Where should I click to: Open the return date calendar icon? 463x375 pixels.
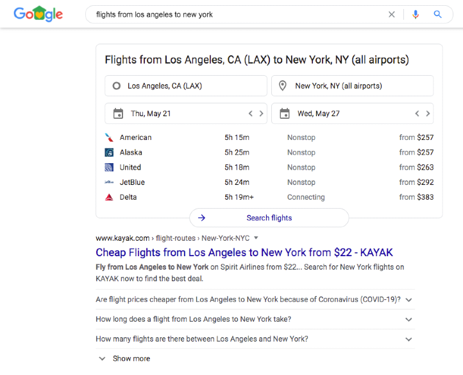point(285,114)
